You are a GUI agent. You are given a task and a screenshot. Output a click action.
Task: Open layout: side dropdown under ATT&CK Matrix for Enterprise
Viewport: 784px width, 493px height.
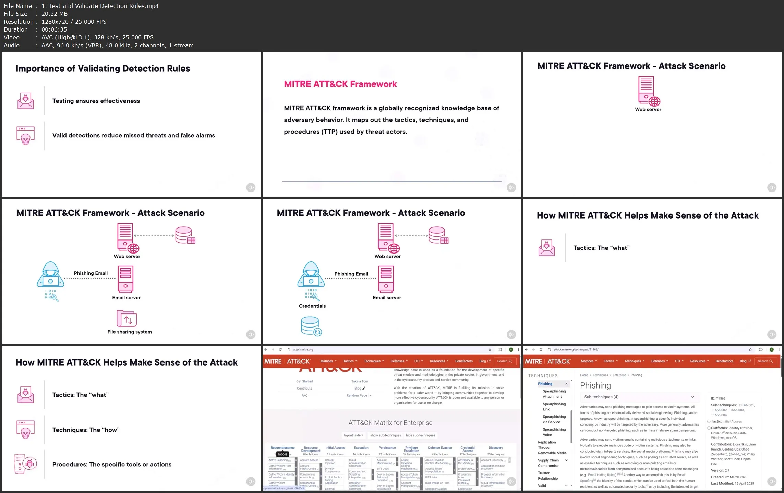tap(353, 435)
